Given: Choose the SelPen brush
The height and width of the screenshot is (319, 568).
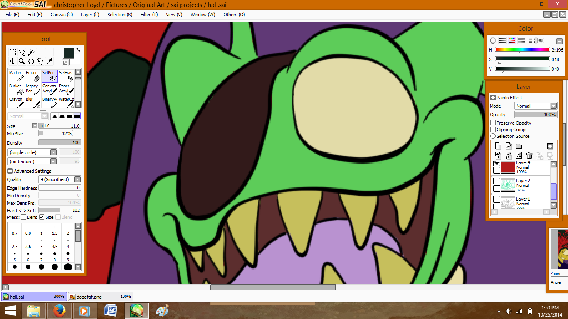Looking at the screenshot, I should pyautogui.click(x=49, y=76).
